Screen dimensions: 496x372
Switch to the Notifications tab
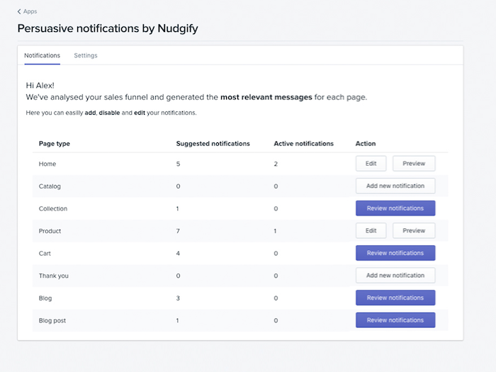pyautogui.click(x=42, y=55)
